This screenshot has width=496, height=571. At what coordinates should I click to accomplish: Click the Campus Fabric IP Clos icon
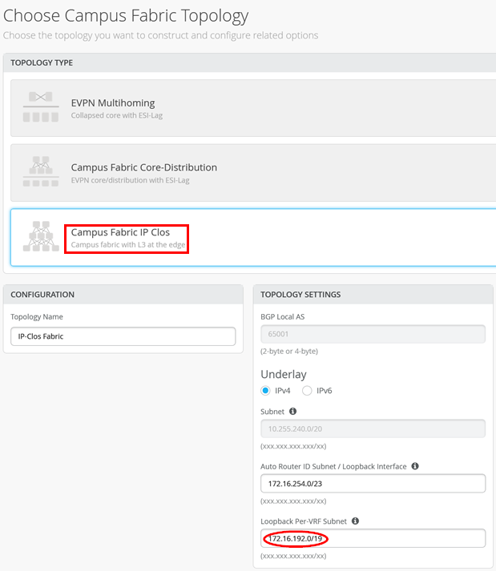(39, 237)
